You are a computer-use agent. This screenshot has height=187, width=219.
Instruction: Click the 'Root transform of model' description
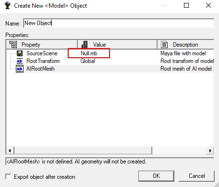pyautogui.click(x=187, y=61)
